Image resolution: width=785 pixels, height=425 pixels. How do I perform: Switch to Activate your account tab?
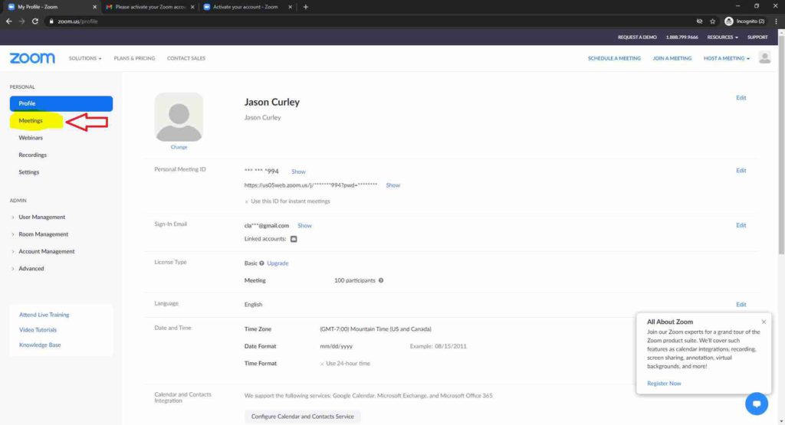[246, 7]
